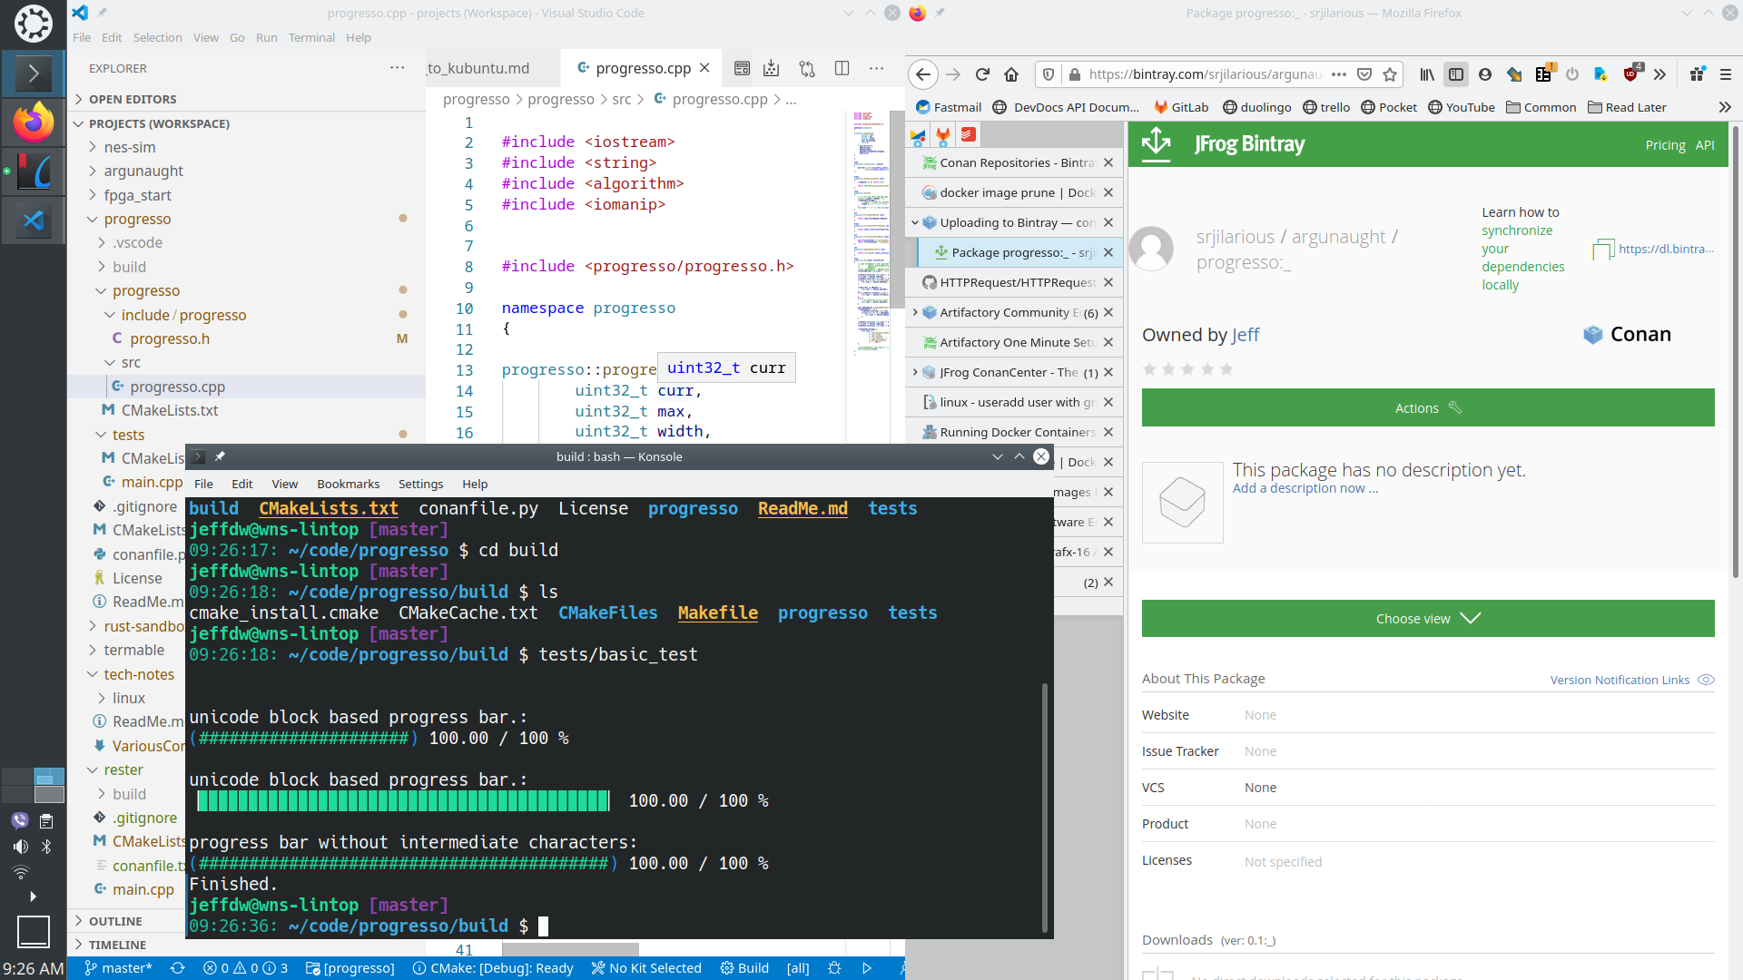The height and width of the screenshot is (980, 1743).
Task: Open the KDE application launcher icon
Action: 33,24
